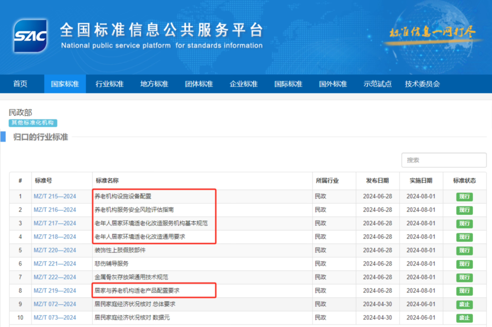Go to 企业标准 section
Image resolution: width=492 pixels, height=327 pixels.
pos(243,84)
